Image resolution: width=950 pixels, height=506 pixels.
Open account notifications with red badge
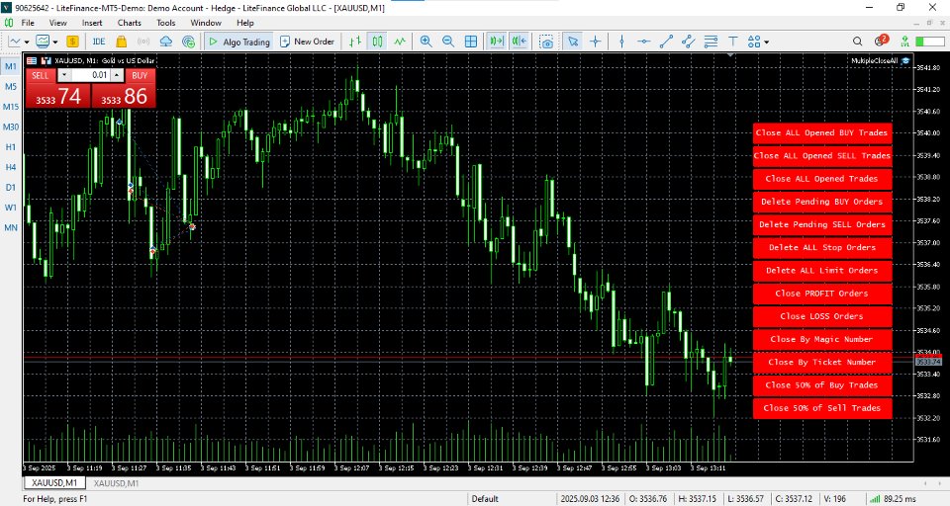click(x=881, y=41)
